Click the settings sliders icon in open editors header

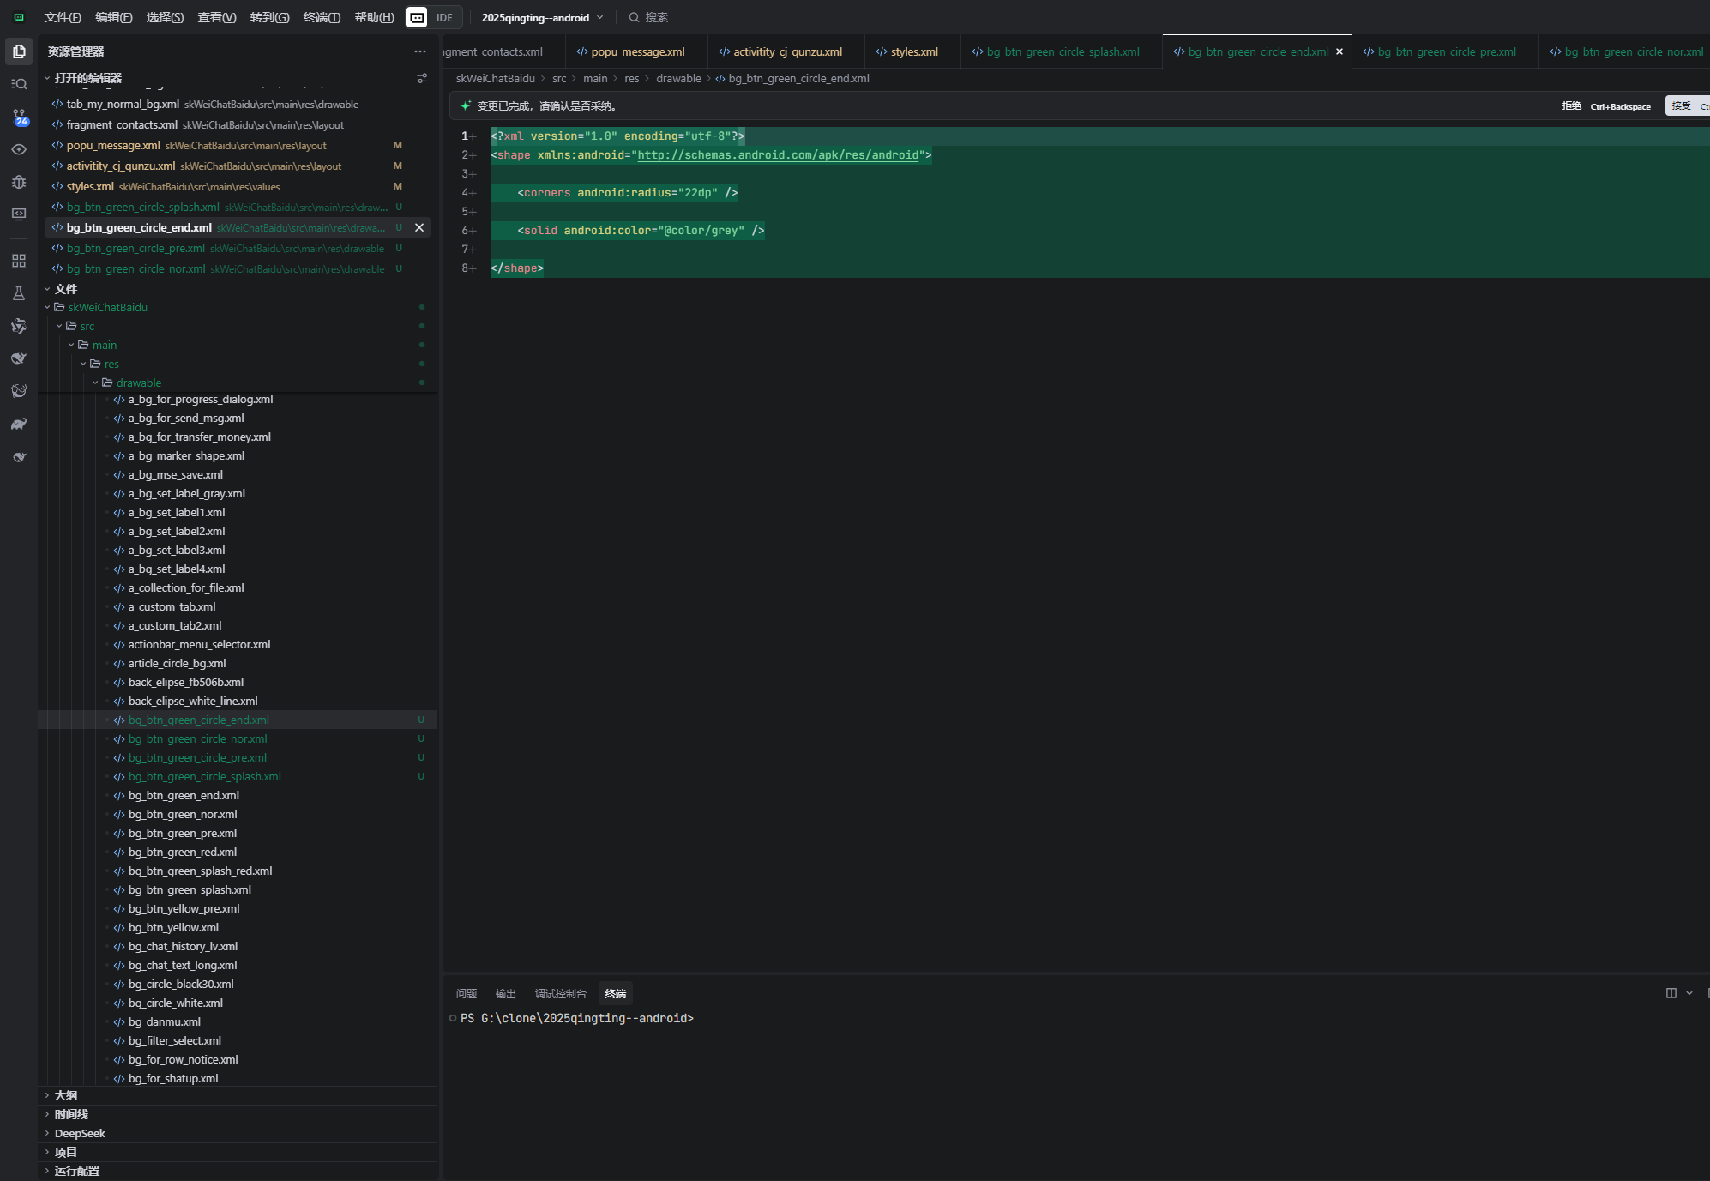(422, 78)
